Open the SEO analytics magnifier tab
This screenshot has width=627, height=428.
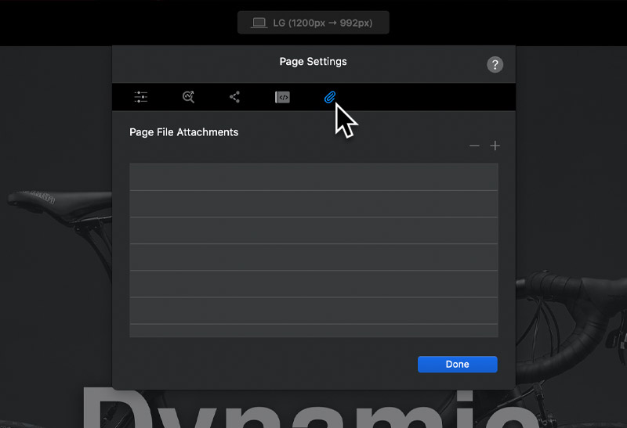[x=188, y=97]
